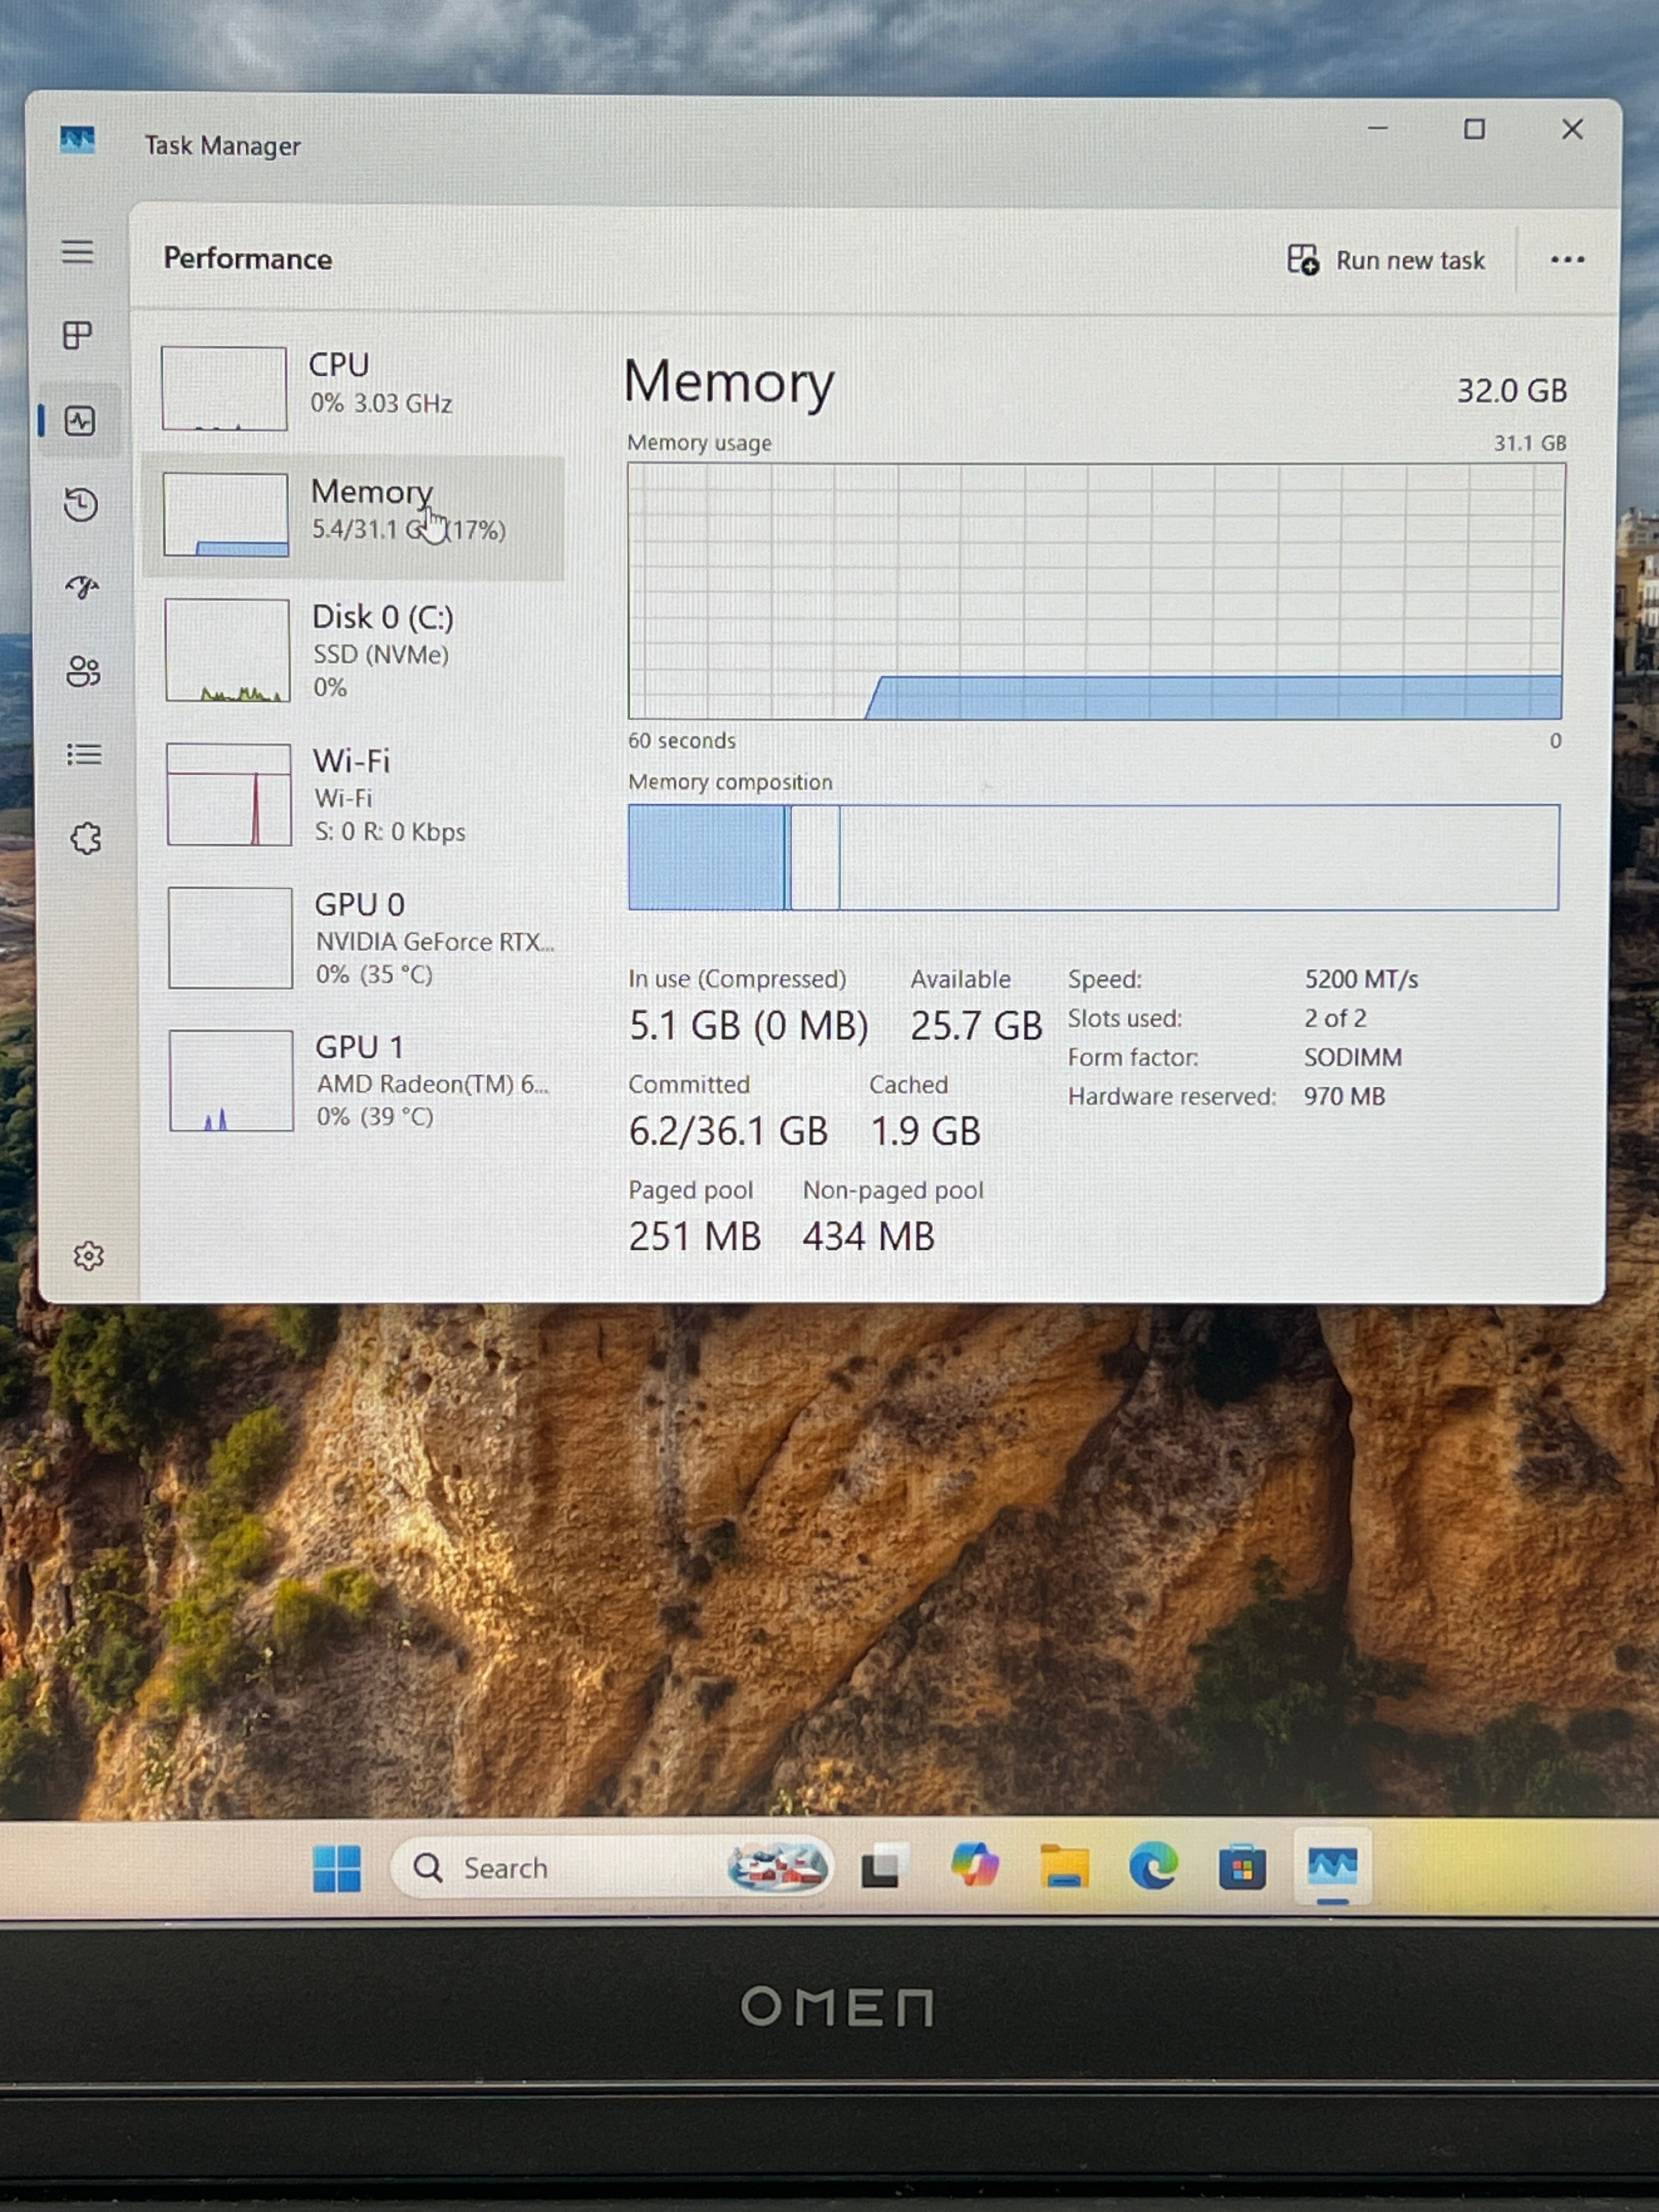Click the Wi-Fi mini graph thumbnail
Image resolution: width=1659 pixels, height=2212 pixels.
pyautogui.click(x=229, y=794)
